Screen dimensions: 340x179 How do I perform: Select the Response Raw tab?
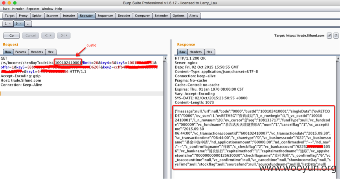click(182, 52)
